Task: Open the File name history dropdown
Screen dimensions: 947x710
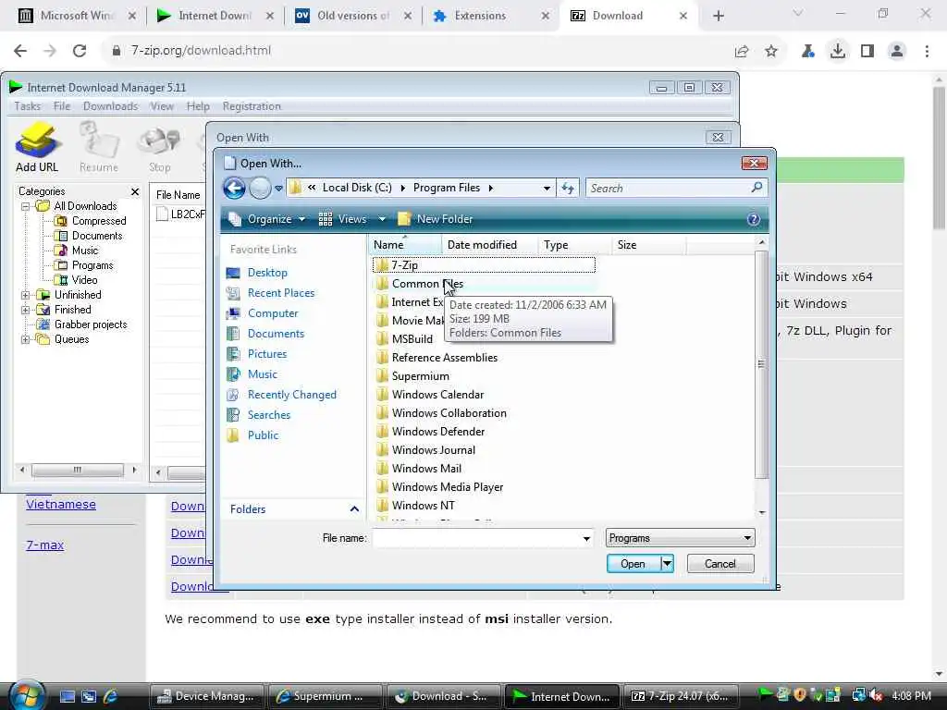Action: (x=585, y=539)
